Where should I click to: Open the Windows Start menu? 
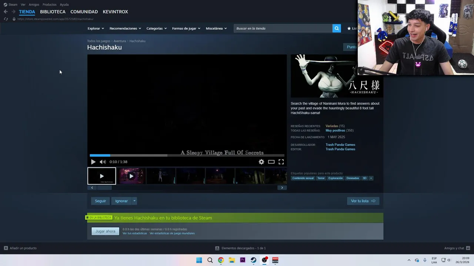tap(199, 260)
